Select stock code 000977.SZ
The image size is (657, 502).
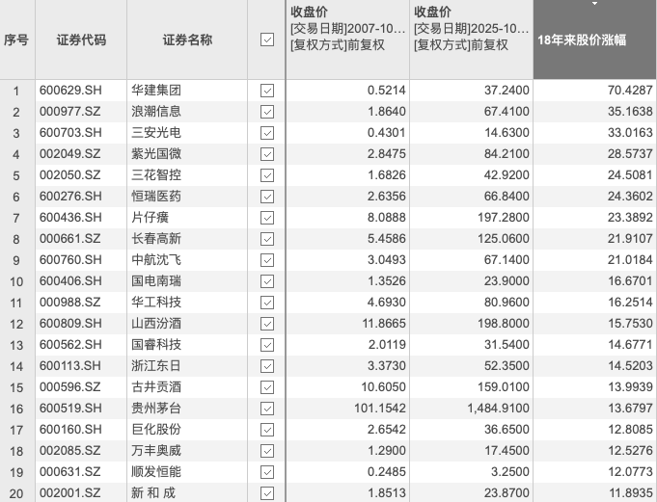point(70,112)
